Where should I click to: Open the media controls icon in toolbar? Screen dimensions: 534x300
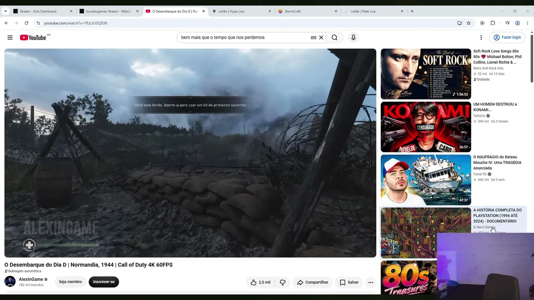pos(507,23)
